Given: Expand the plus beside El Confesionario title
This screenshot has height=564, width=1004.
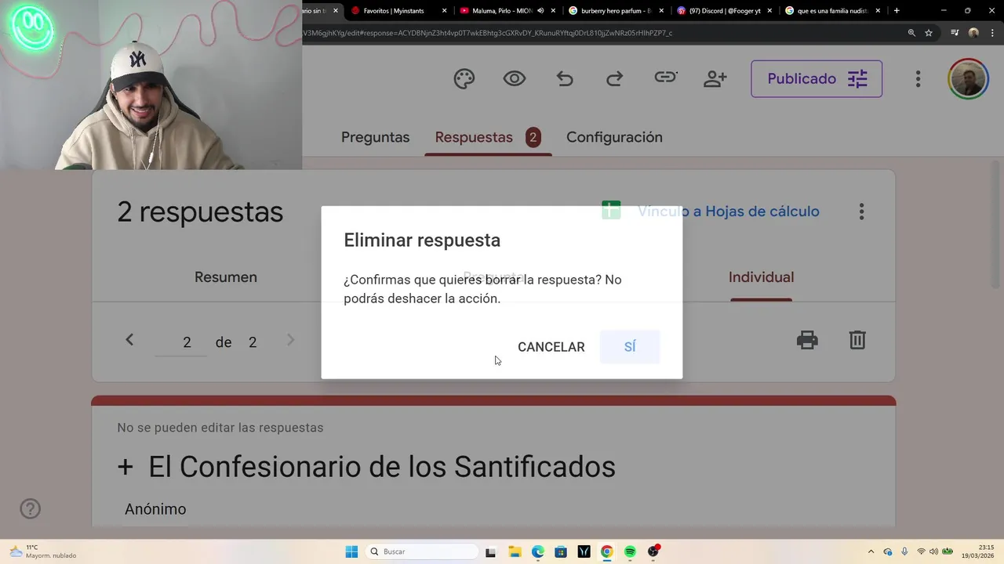Looking at the screenshot, I should pyautogui.click(x=125, y=467).
